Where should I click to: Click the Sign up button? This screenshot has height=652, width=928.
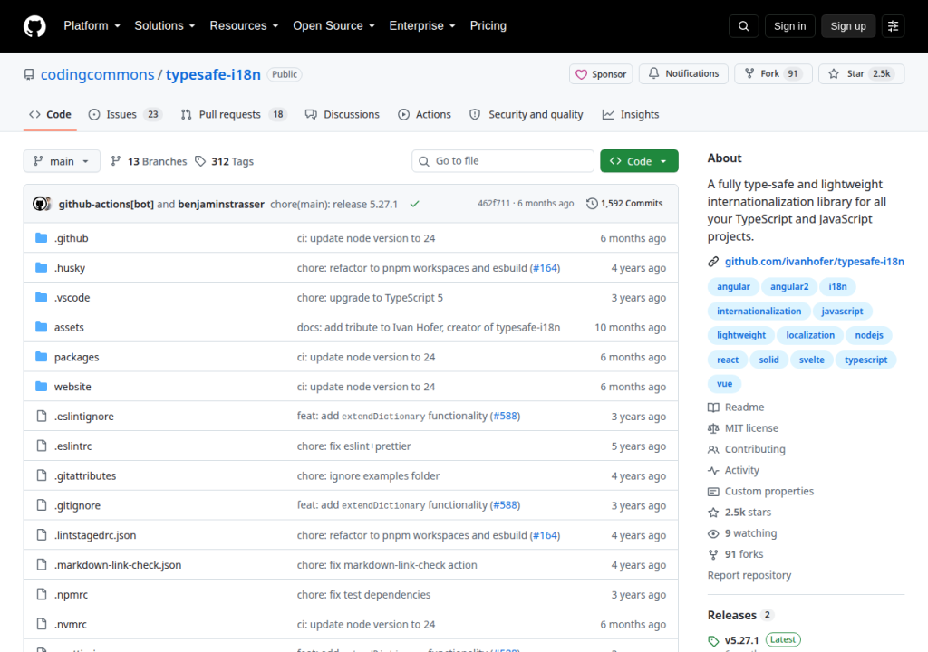pyautogui.click(x=848, y=26)
